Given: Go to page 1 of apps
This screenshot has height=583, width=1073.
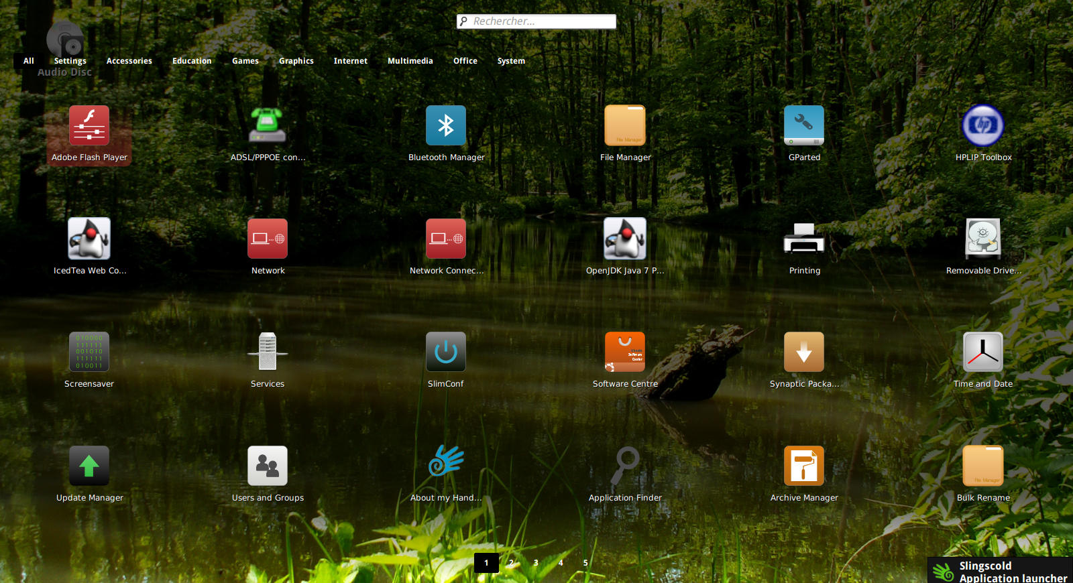Looking at the screenshot, I should [x=486, y=563].
